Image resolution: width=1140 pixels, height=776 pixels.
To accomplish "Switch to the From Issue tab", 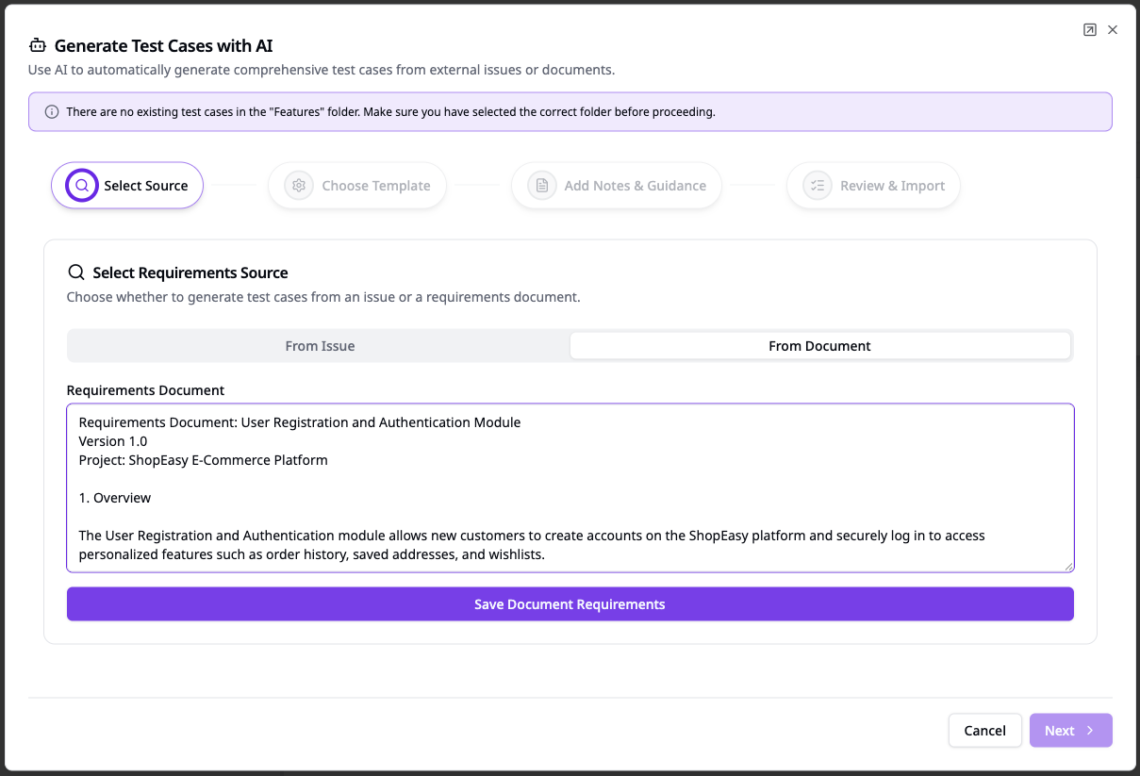I will 320,345.
